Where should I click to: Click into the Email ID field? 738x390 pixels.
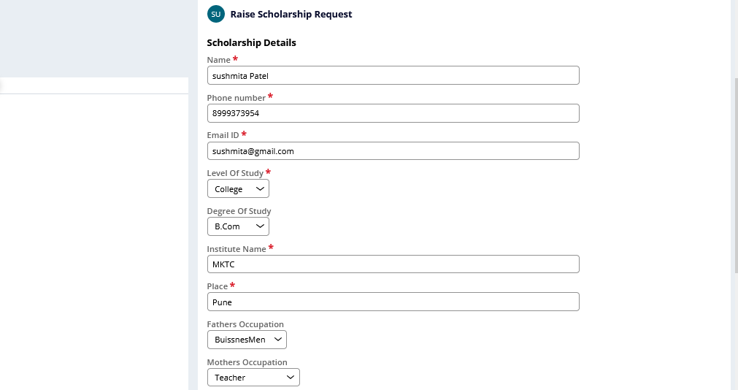[393, 151]
